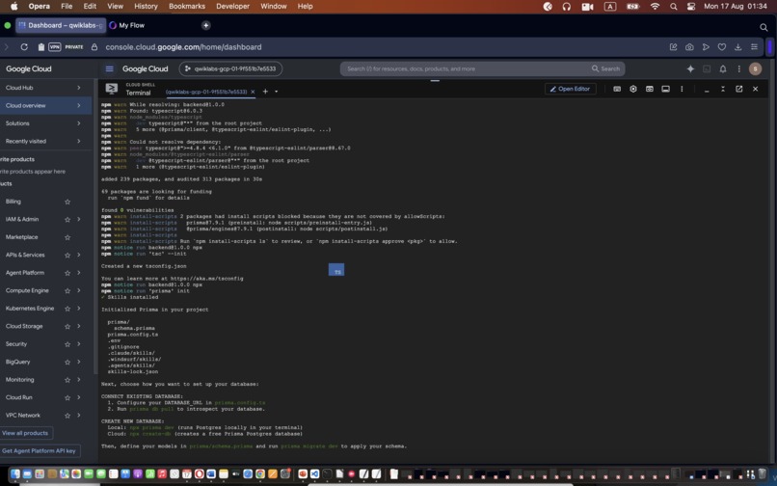Star Security to pin it
The image size is (777, 486).
tap(67, 344)
